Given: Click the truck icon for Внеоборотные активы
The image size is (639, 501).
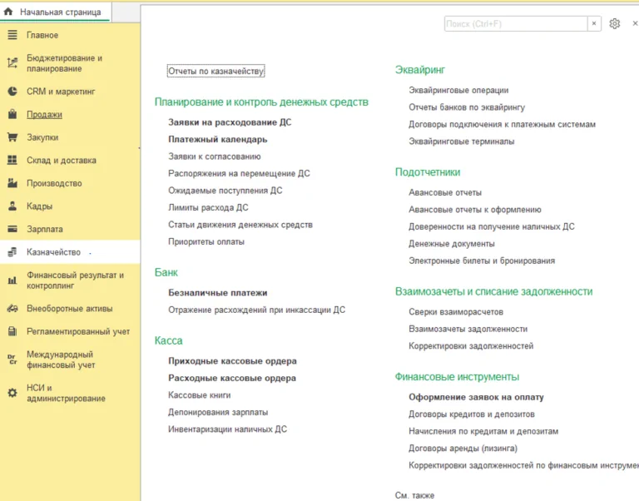Looking at the screenshot, I should 12,309.
